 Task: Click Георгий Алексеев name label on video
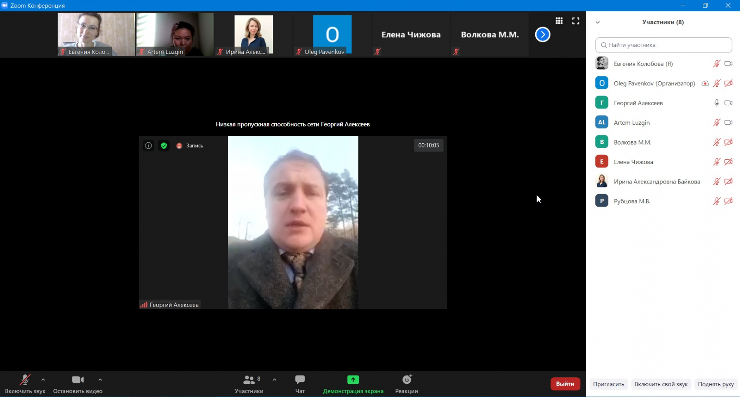[174, 305]
